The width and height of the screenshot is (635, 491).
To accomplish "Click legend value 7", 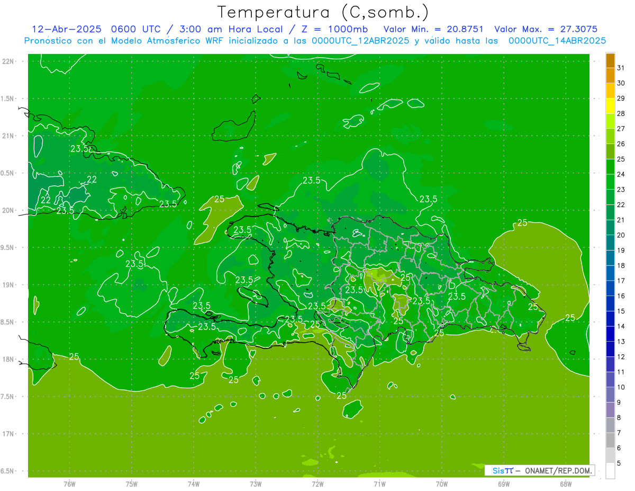I will tap(619, 433).
